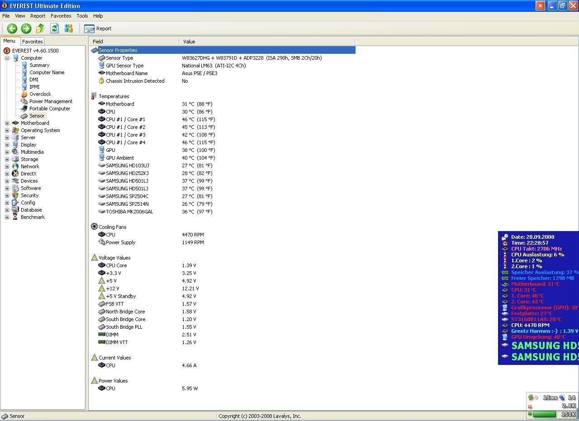The width and height of the screenshot is (579, 421).
Task: Click the Sensor status bar label
Action: (x=17, y=416)
